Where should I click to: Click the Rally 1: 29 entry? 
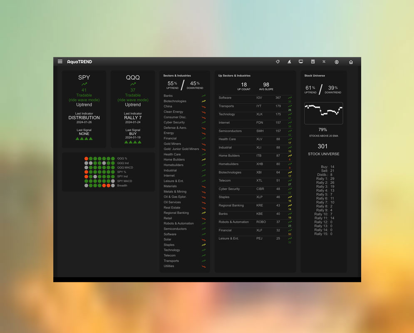(325, 179)
